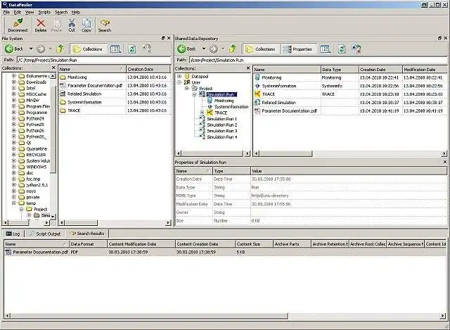Image resolution: width=450 pixels, height=330 pixels.
Task: Switch to the Log tab
Action: 13,234
